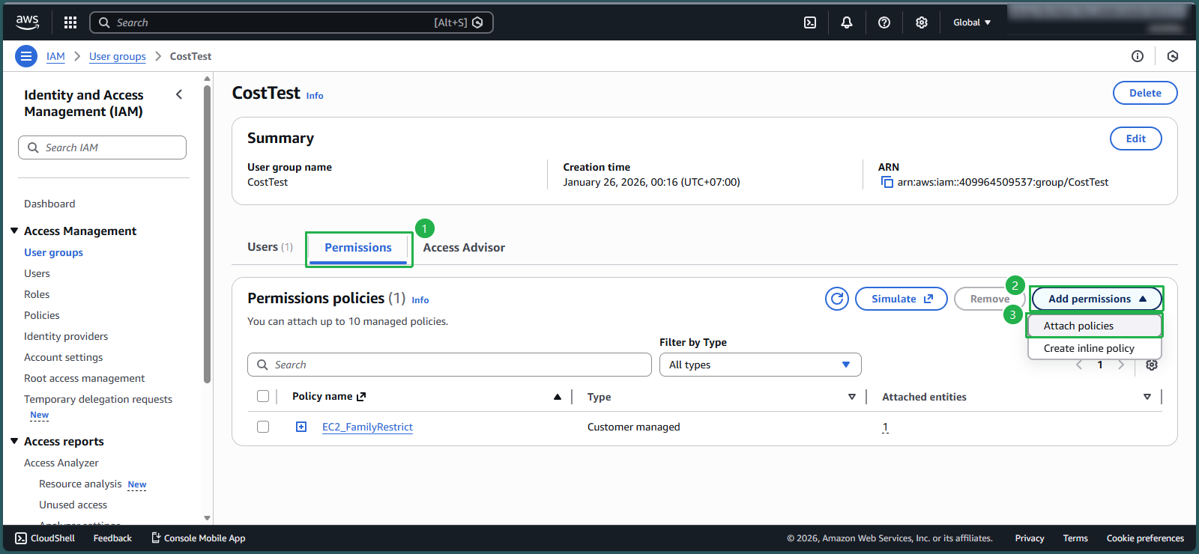Go to IAM breadcrumb link
Viewport: 1199px width, 554px height.
(x=55, y=56)
